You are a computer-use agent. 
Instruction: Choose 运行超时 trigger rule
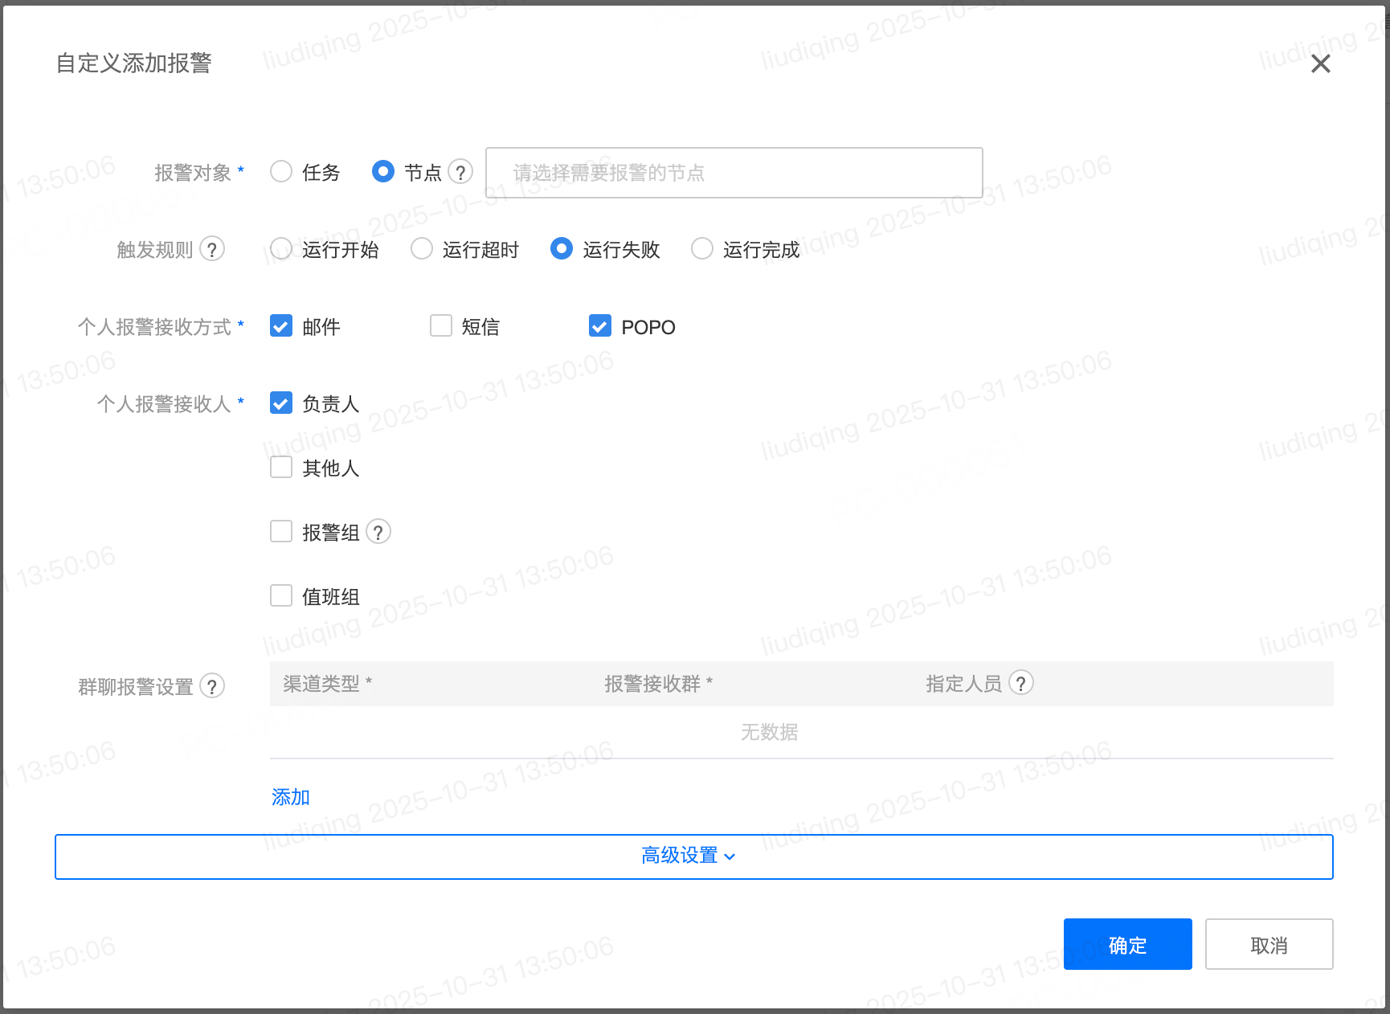pyautogui.click(x=422, y=249)
